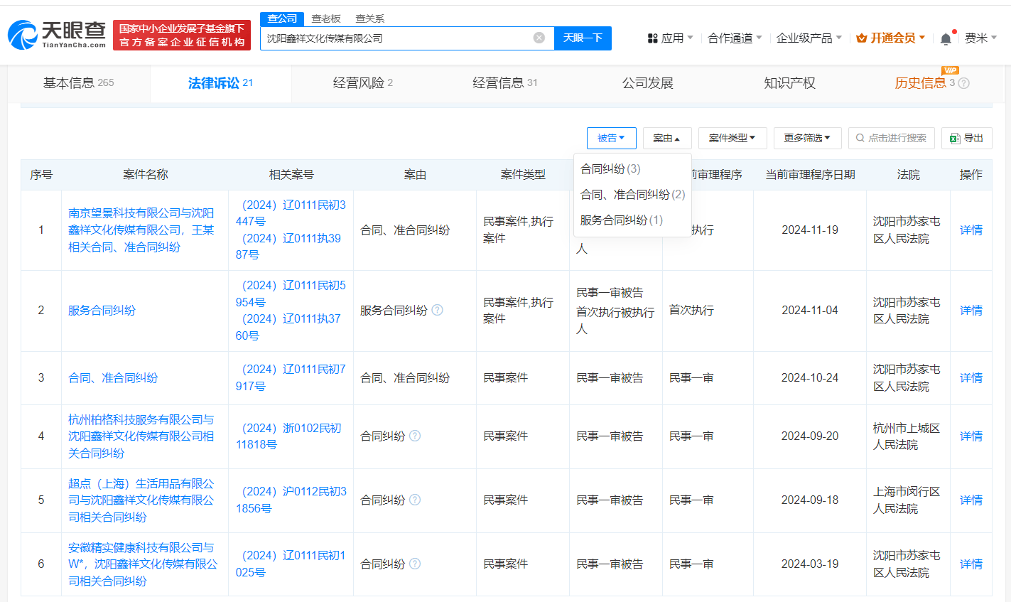Open case number (2024)辽0111民初5954号

(291, 293)
